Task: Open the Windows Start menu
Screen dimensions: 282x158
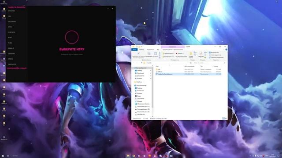Action: pyautogui.click(x=3, y=156)
